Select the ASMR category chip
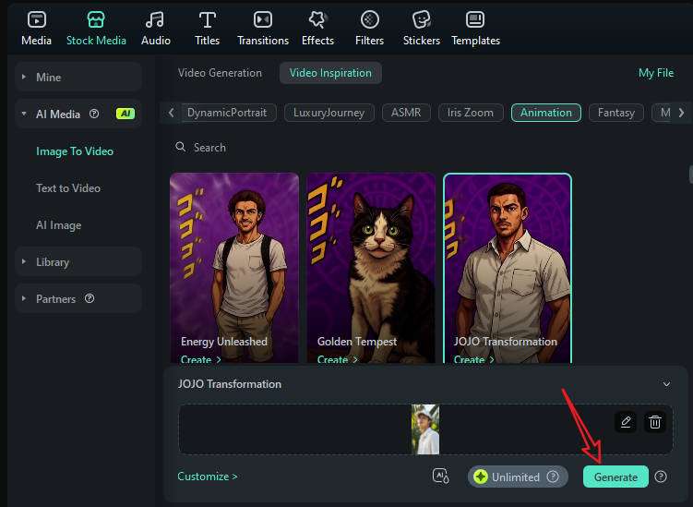Screen dimensions: 693x507 406,113
